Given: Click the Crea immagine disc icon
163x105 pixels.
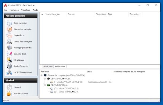Looking at the screenshot, I should pos(9,23).
